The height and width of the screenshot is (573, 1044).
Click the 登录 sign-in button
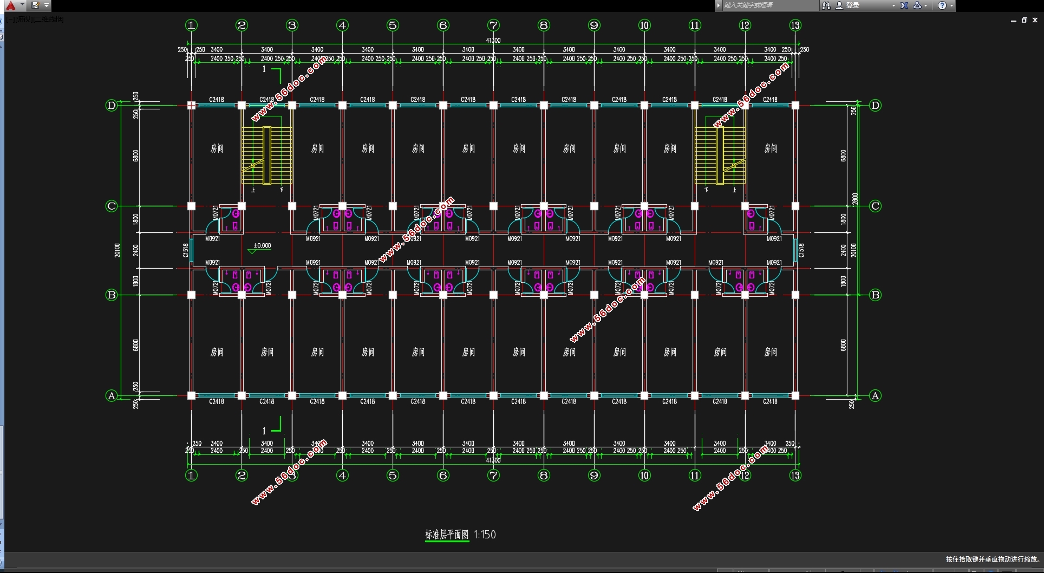(853, 5)
